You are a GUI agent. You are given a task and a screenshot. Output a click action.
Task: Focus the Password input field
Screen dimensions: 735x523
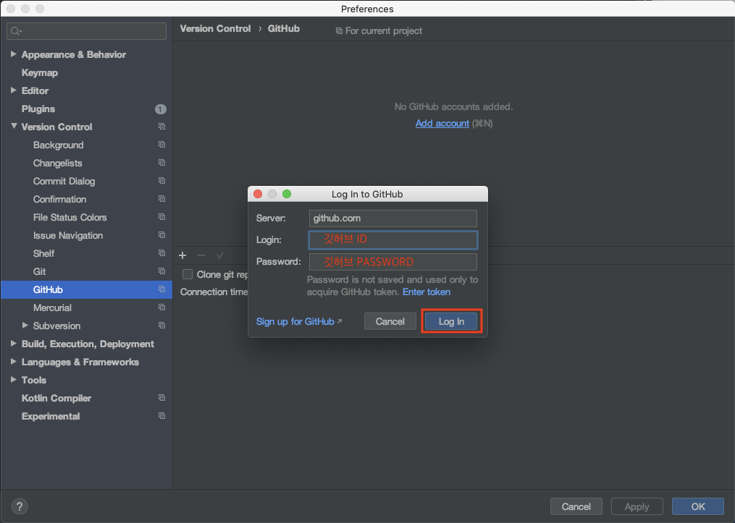[x=392, y=262]
